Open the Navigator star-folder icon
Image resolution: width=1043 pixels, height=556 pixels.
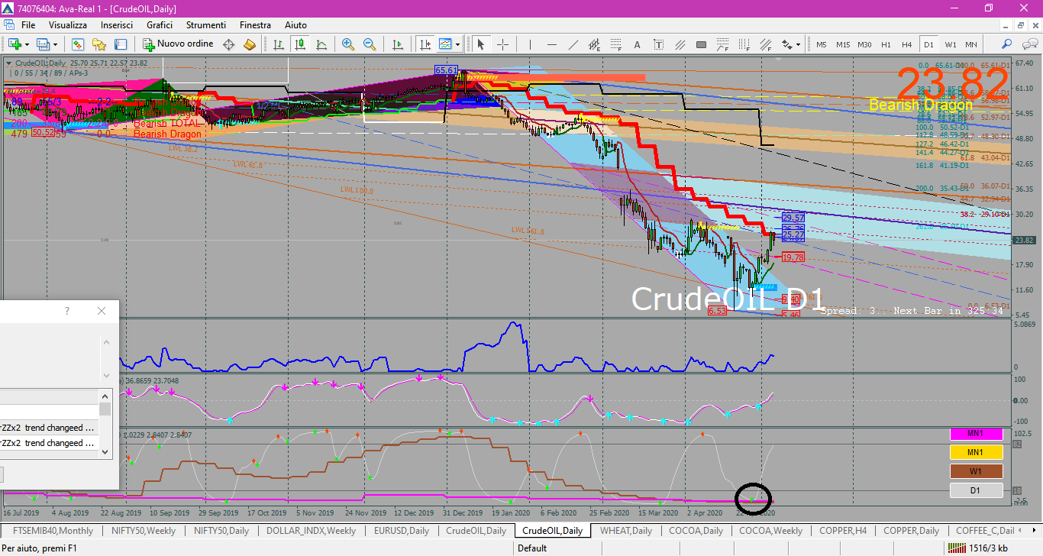pyautogui.click(x=98, y=44)
